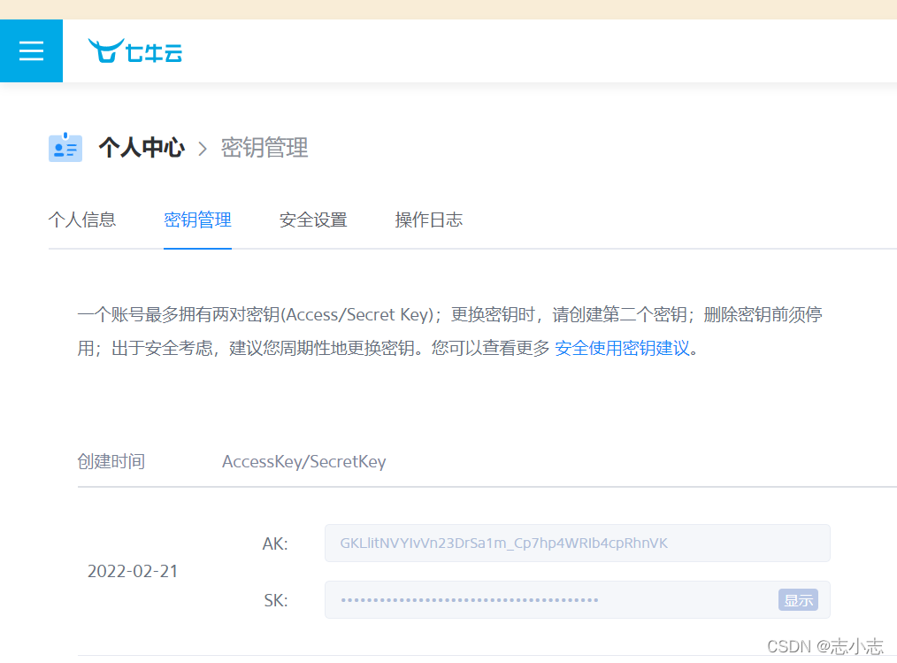Go to 个人中心 breadcrumb
Image resolution: width=897 pixels, height=663 pixels.
coord(142,148)
